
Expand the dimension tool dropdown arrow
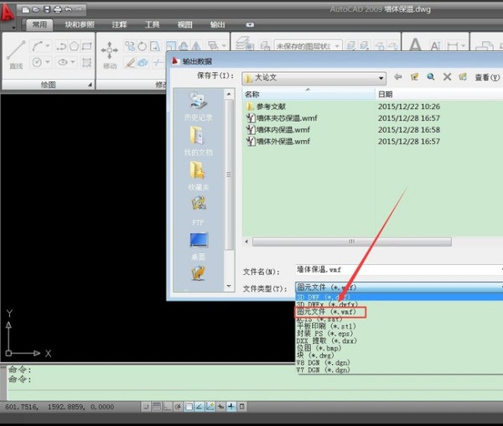coord(463,46)
